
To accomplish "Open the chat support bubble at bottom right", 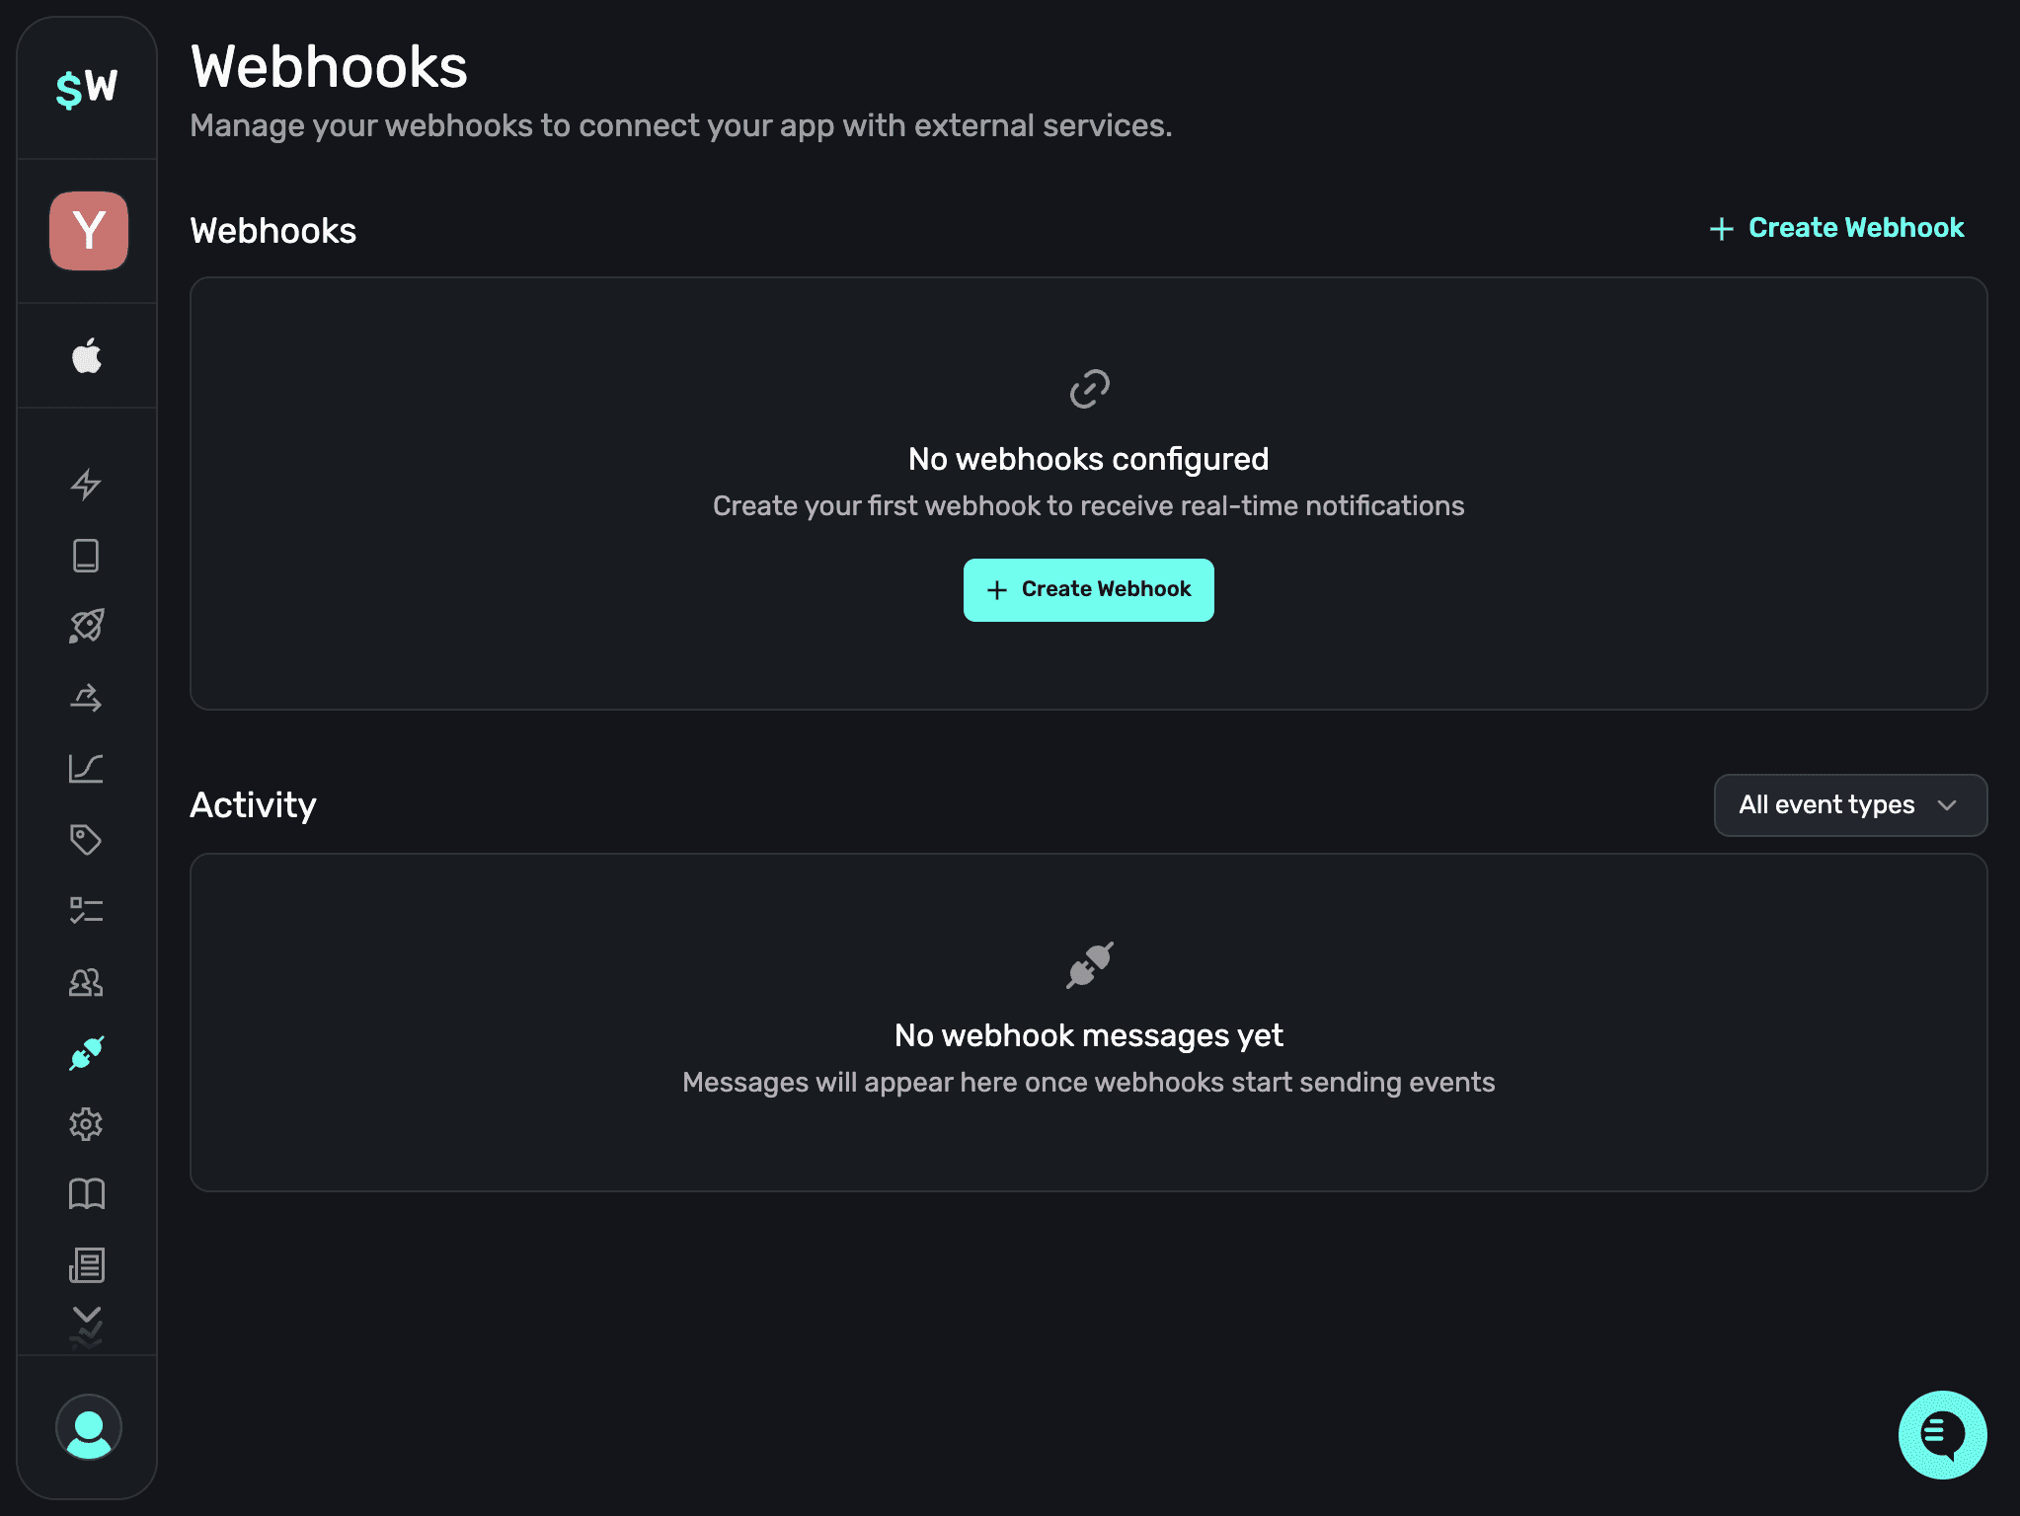I will point(1941,1435).
